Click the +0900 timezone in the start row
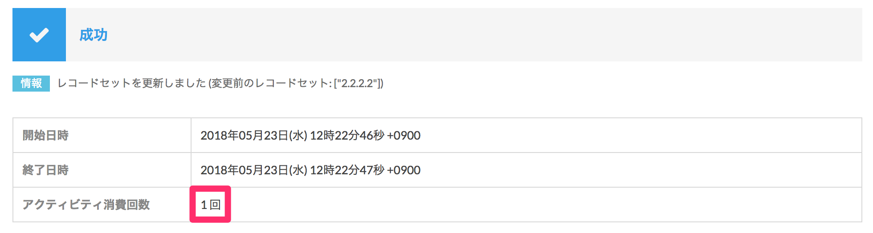Viewport: 873px width, 233px height. click(404, 135)
